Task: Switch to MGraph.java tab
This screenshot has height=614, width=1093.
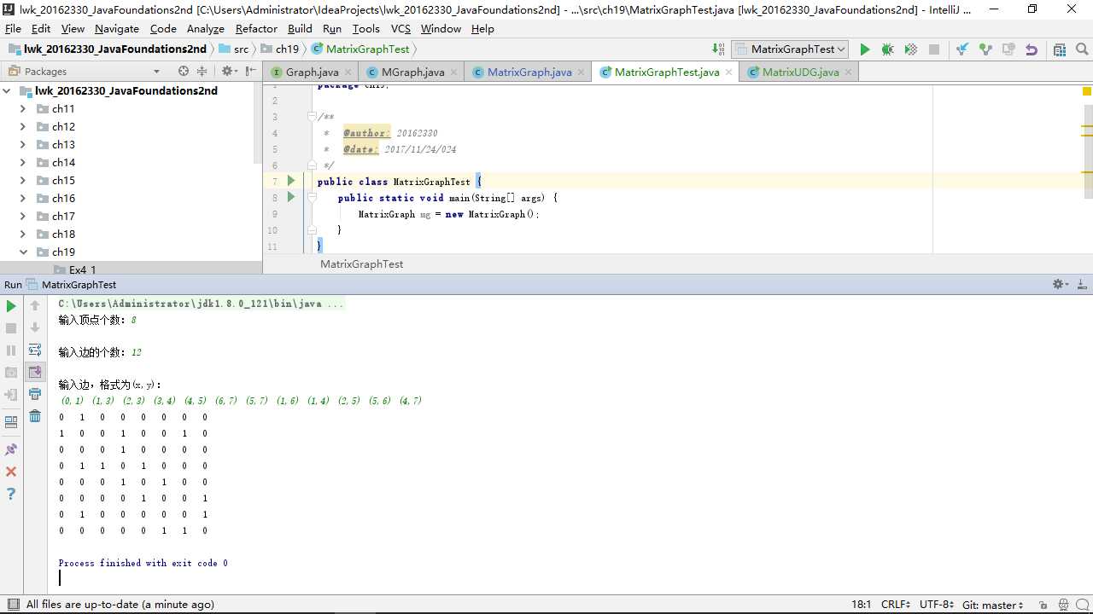Action: 412,72
